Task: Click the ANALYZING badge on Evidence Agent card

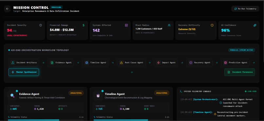Action: (x=76, y=93)
